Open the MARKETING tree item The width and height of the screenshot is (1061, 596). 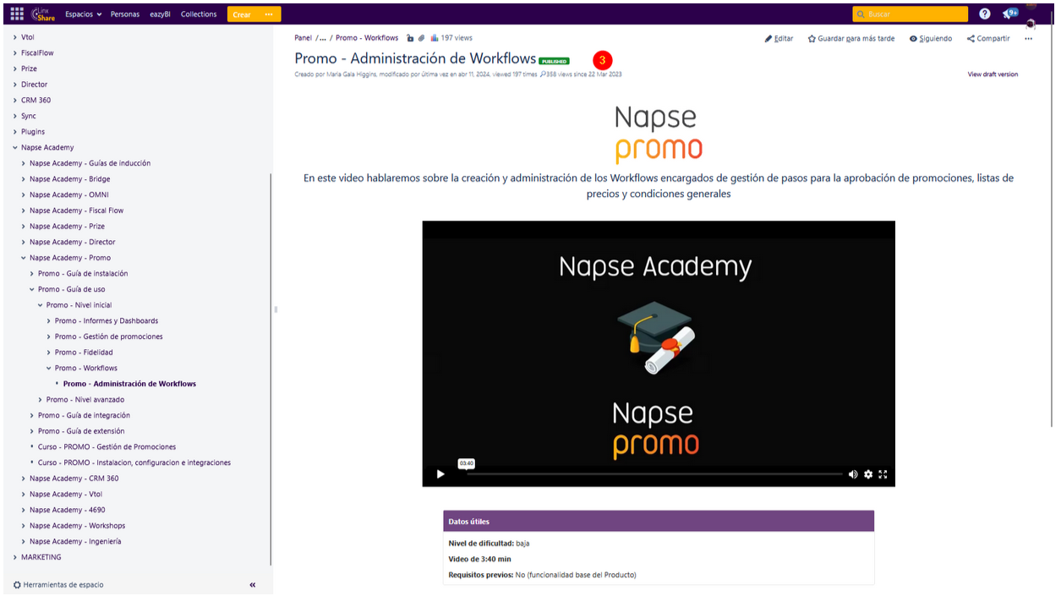pos(41,557)
